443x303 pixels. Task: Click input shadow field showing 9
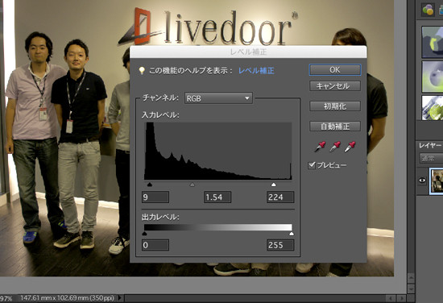tap(155, 197)
